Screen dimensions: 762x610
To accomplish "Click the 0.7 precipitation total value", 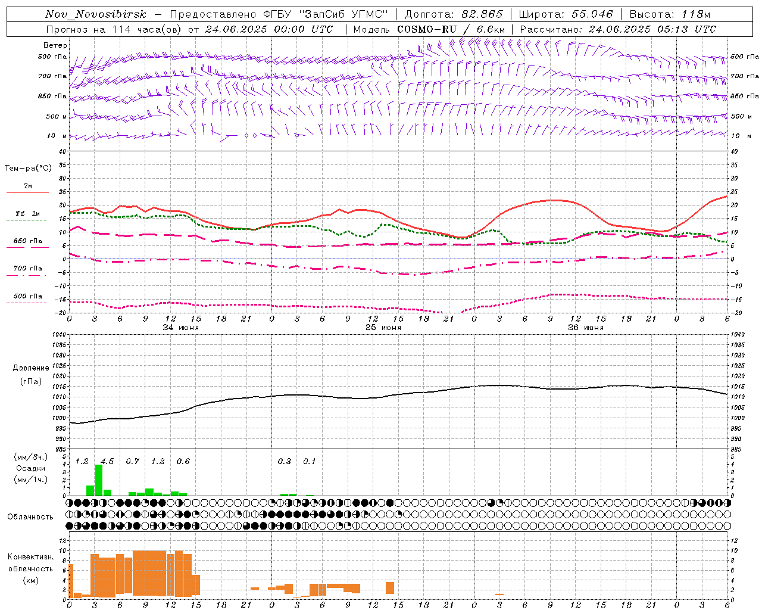I will (x=132, y=462).
